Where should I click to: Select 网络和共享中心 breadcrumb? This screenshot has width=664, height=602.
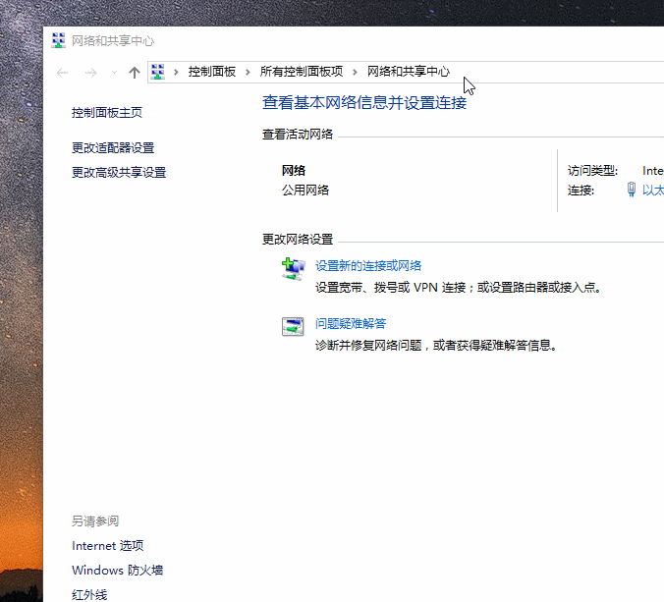point(409,72)
